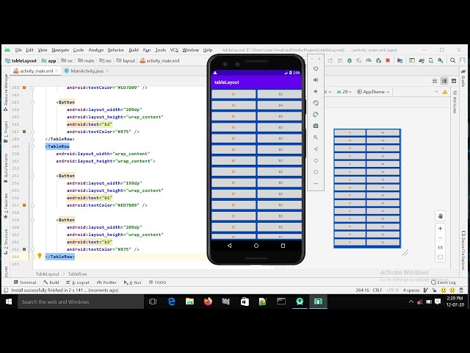This screenshot has height=353, width=470.
Task: Sync project with Gradle files icon
Action: coord(422,60)
